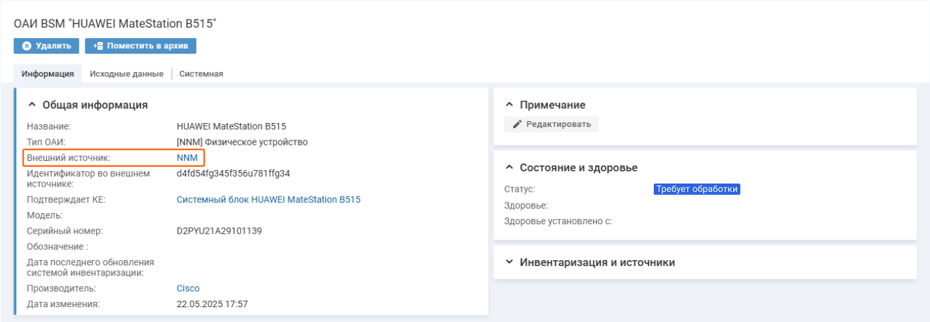Open link Системный блок HUAWEI MateStation B515
Image resolution: width=930 pixels, height=322 pixels.
[x=268, y=200]
